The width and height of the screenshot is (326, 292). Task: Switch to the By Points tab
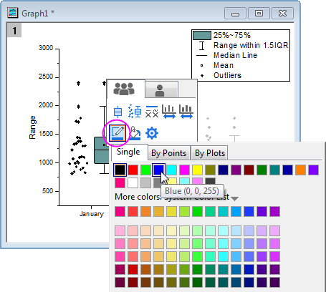(x=169, y=153)
